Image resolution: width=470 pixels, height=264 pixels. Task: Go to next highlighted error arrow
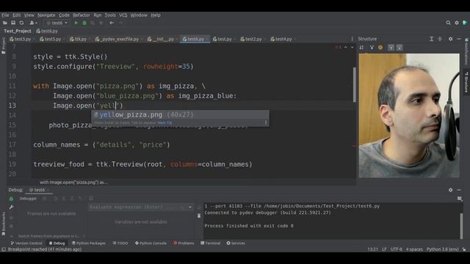[352, 47]
